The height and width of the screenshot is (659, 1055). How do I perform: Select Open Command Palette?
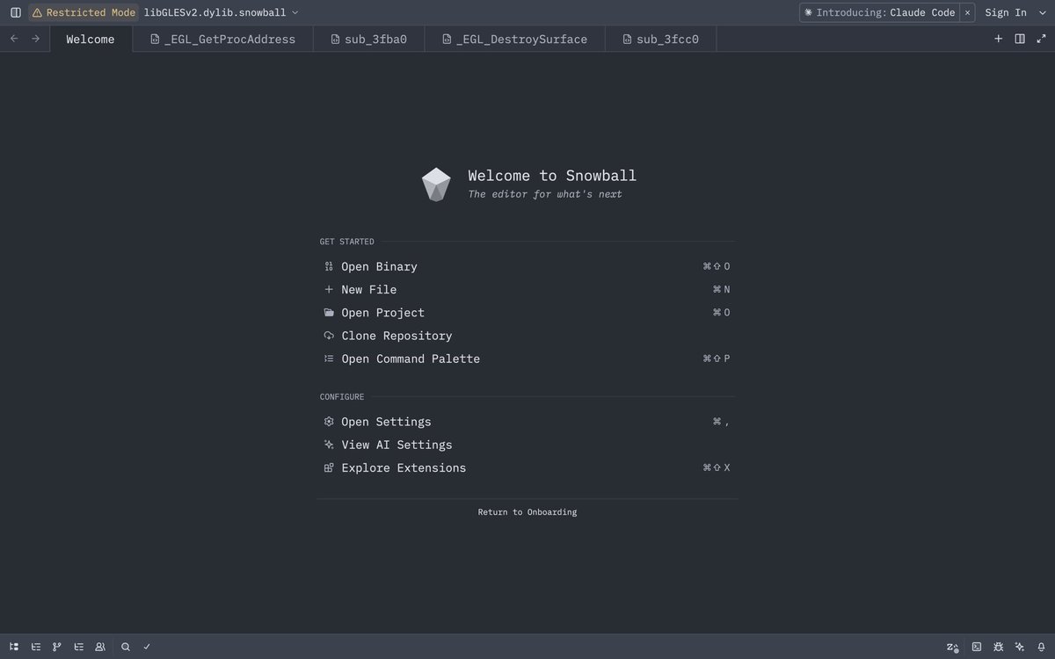[527, 358]
